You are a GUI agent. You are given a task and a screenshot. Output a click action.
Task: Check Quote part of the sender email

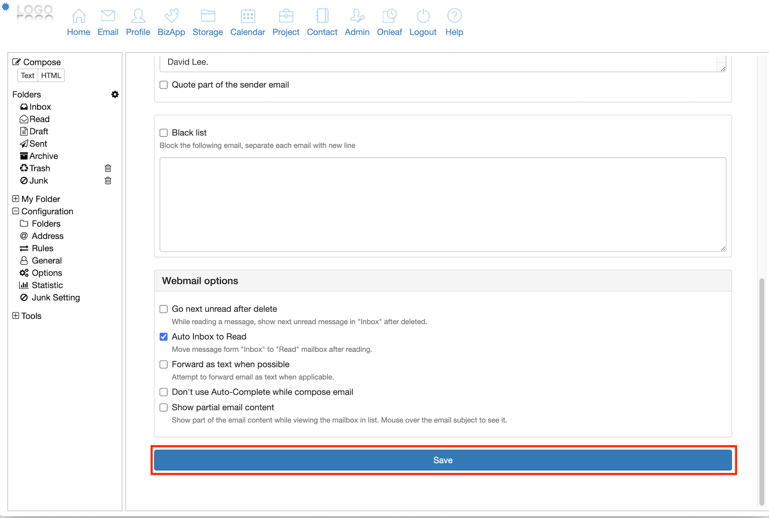click(164, 85)
